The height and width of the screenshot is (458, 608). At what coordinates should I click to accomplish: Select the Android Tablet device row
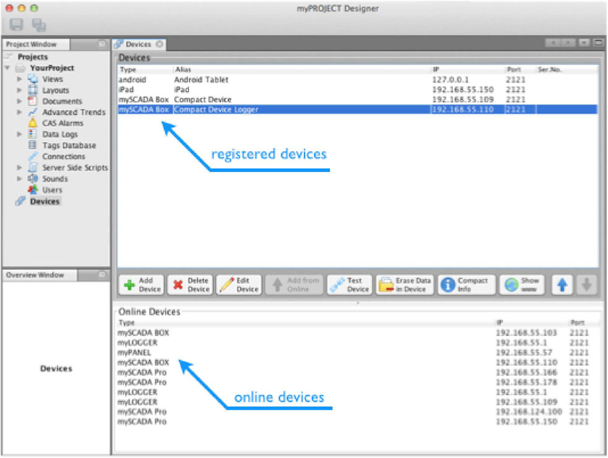pos(357,80)
